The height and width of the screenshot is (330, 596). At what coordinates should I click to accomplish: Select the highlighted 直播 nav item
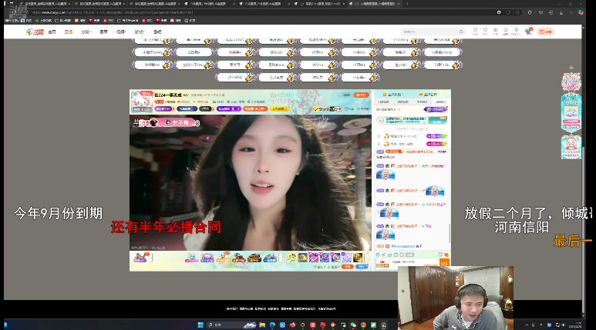coord(69,32)
